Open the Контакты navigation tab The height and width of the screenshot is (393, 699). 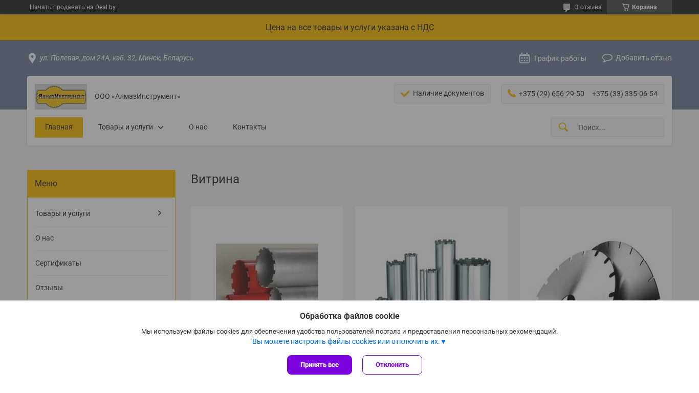pos(250,127)
